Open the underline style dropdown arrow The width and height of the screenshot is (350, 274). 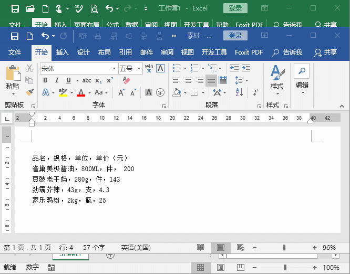[77, 80]
